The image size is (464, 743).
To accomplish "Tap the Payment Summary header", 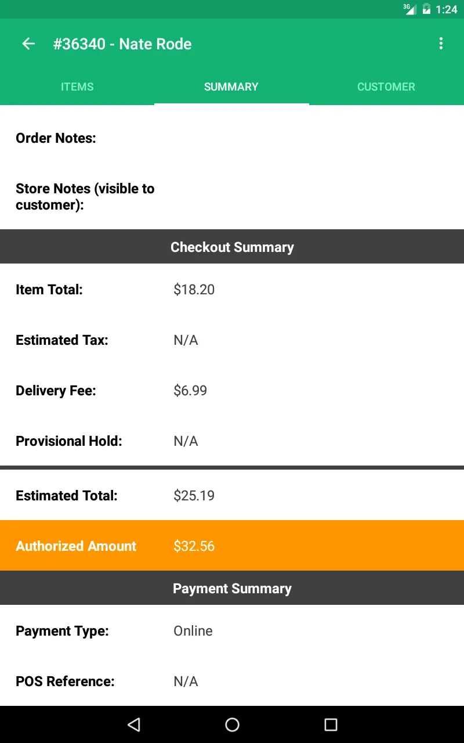I will pyautogui.click(x=232, y=588).
